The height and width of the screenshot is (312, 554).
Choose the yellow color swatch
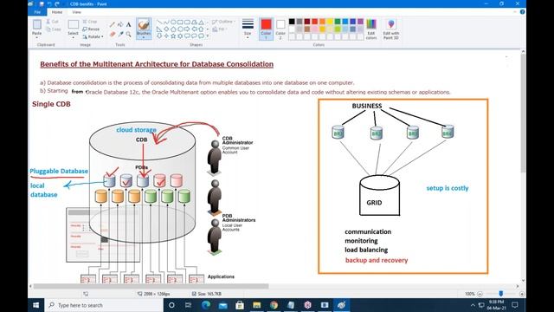tap(330, 22)
